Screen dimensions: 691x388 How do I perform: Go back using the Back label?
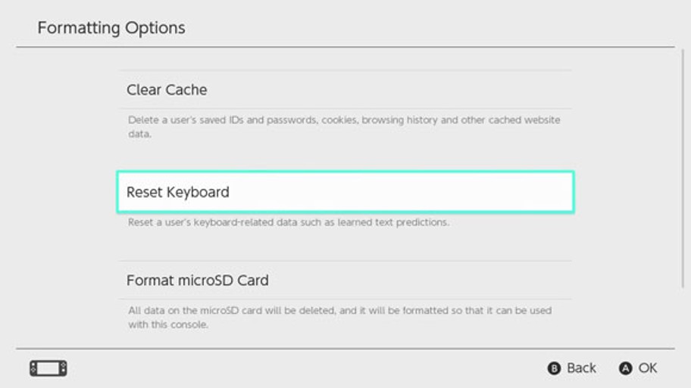581,368
